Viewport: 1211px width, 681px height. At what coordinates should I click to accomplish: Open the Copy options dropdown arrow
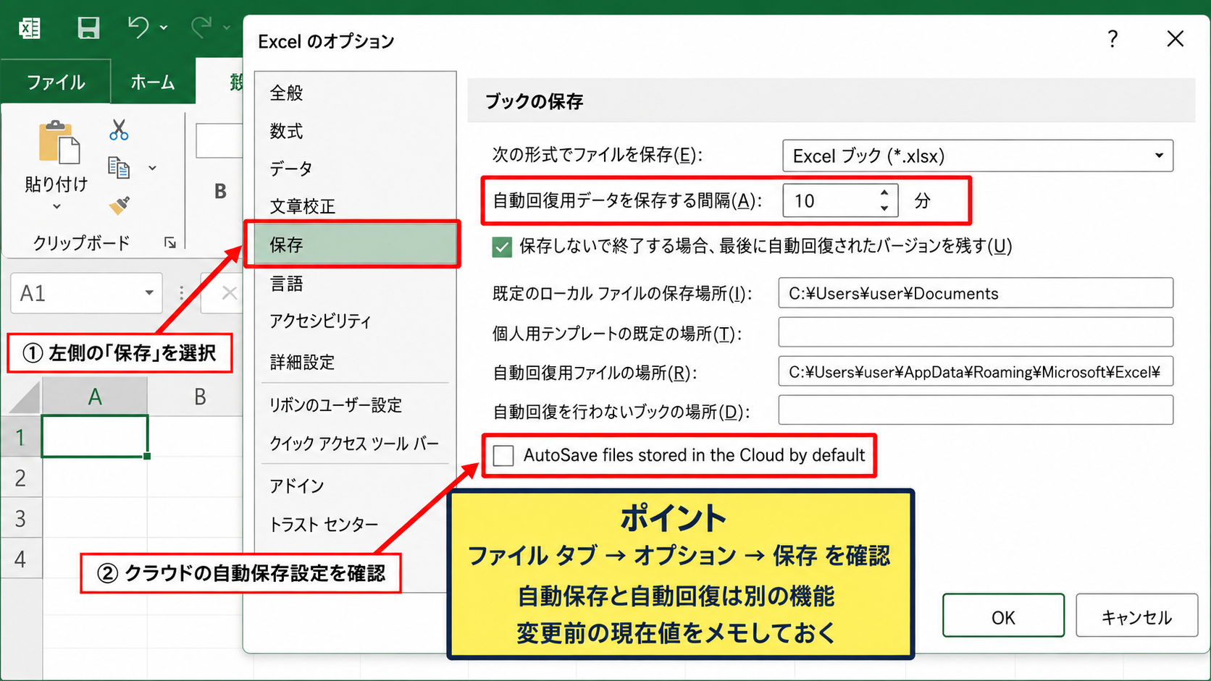152,168
